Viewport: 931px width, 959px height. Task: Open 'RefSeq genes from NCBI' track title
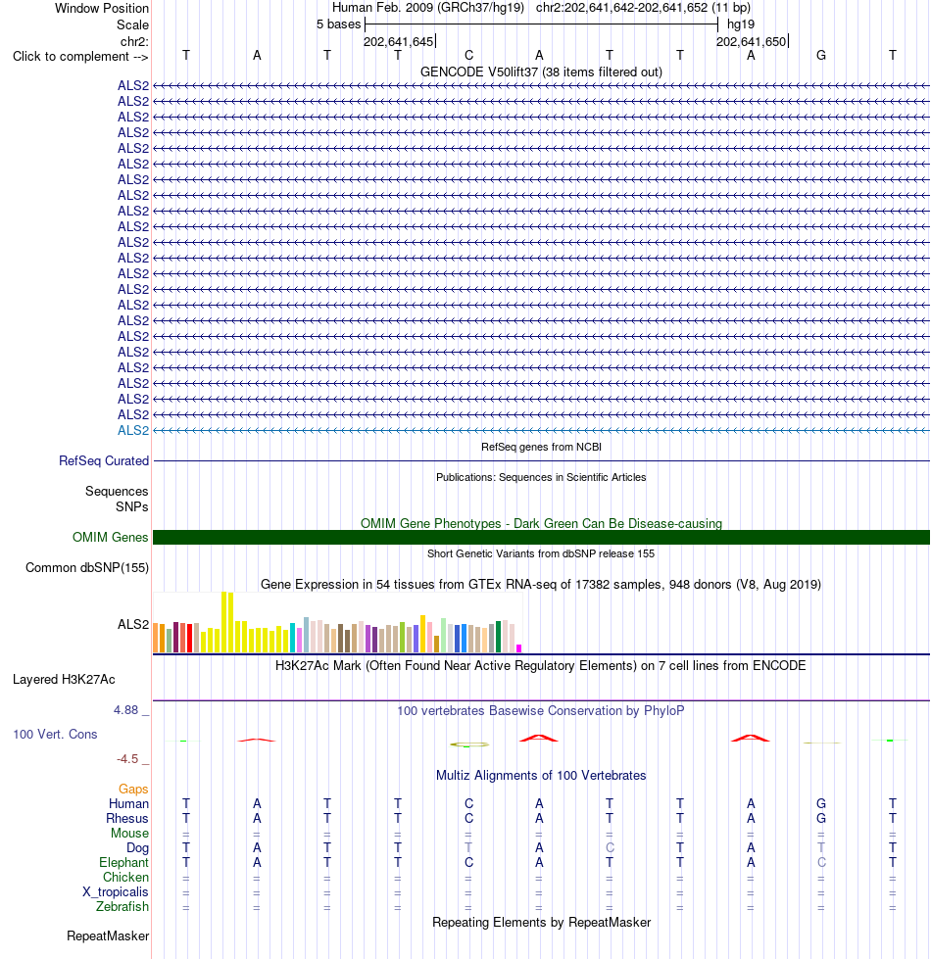[x=541, y=447]
